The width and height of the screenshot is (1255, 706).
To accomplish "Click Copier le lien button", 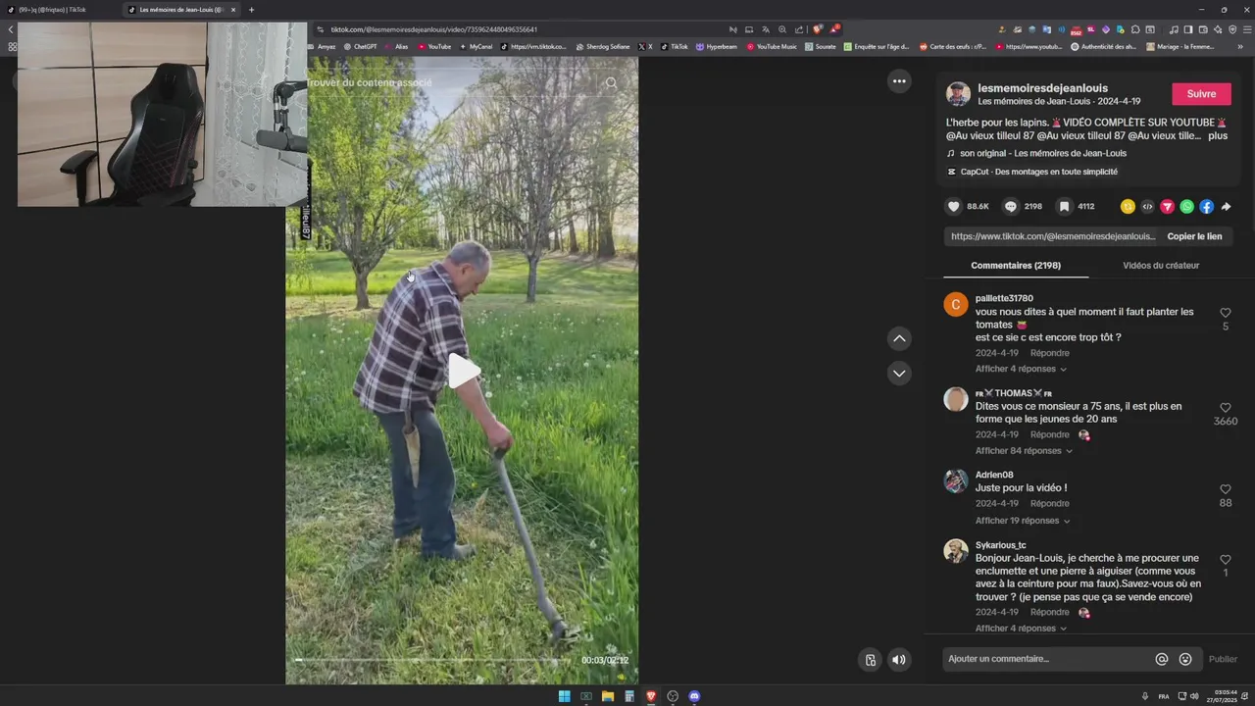I will coord(1194,236).
